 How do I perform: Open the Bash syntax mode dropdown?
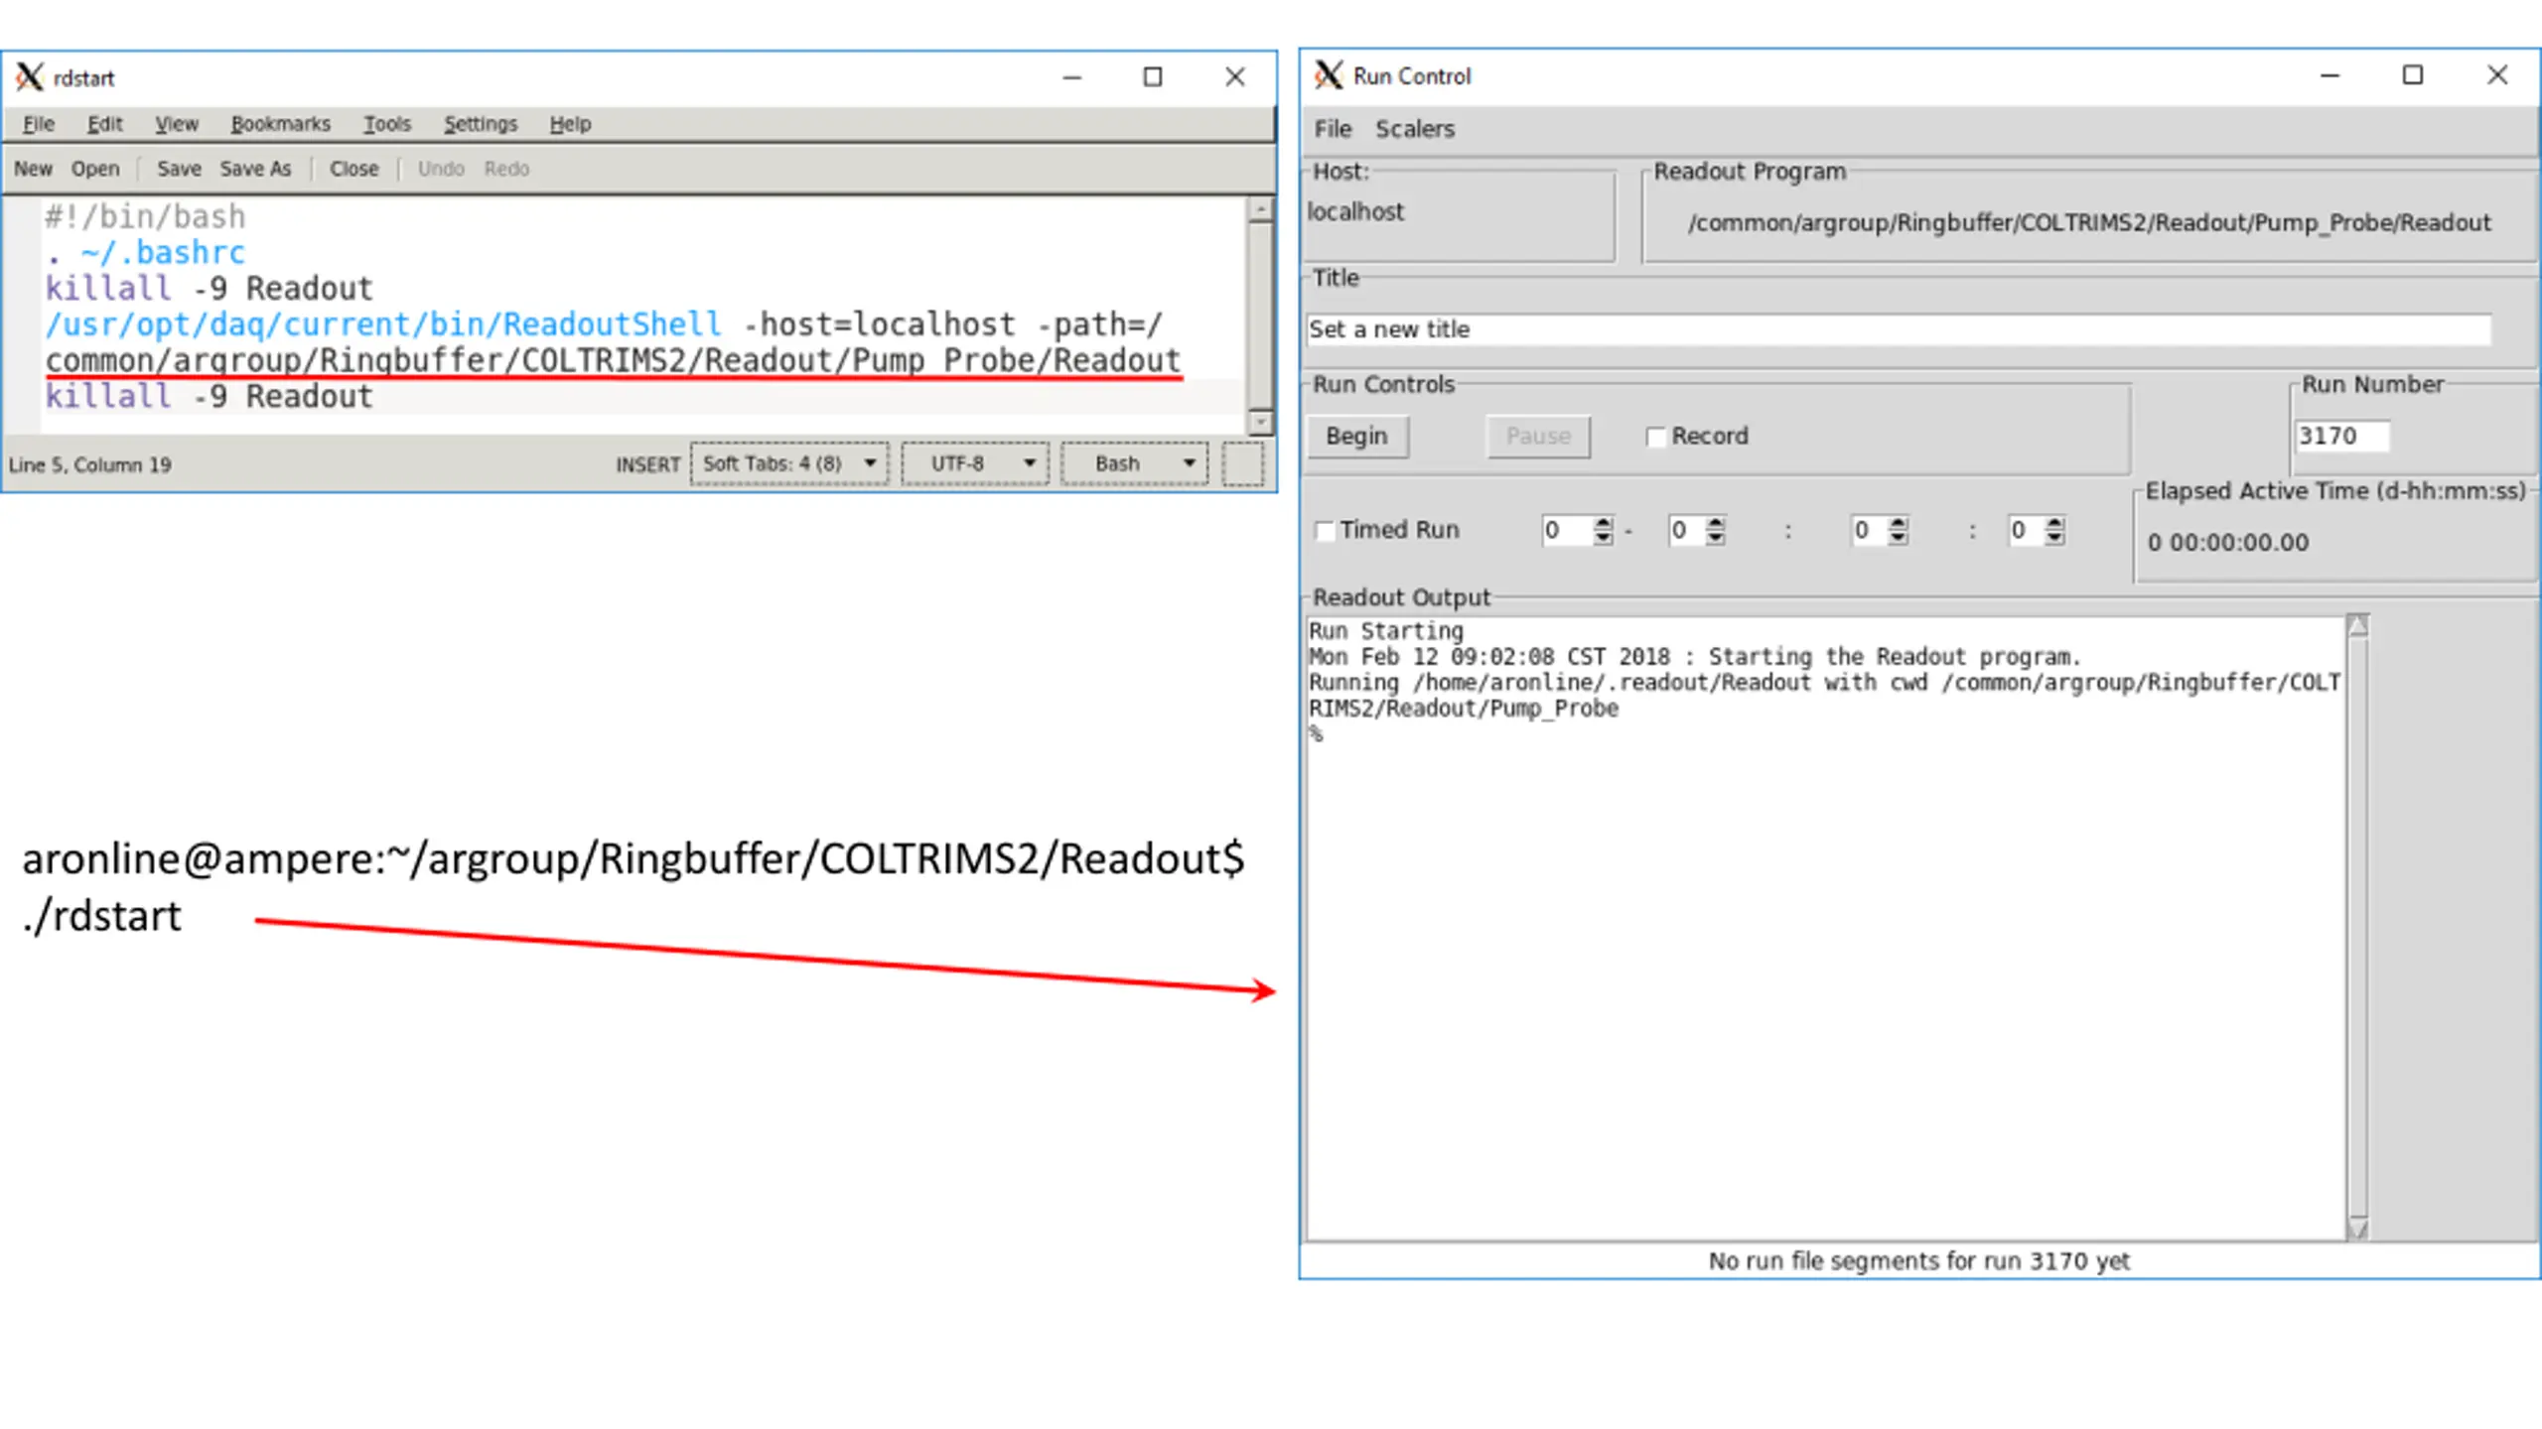click(x=1134, y=463)
